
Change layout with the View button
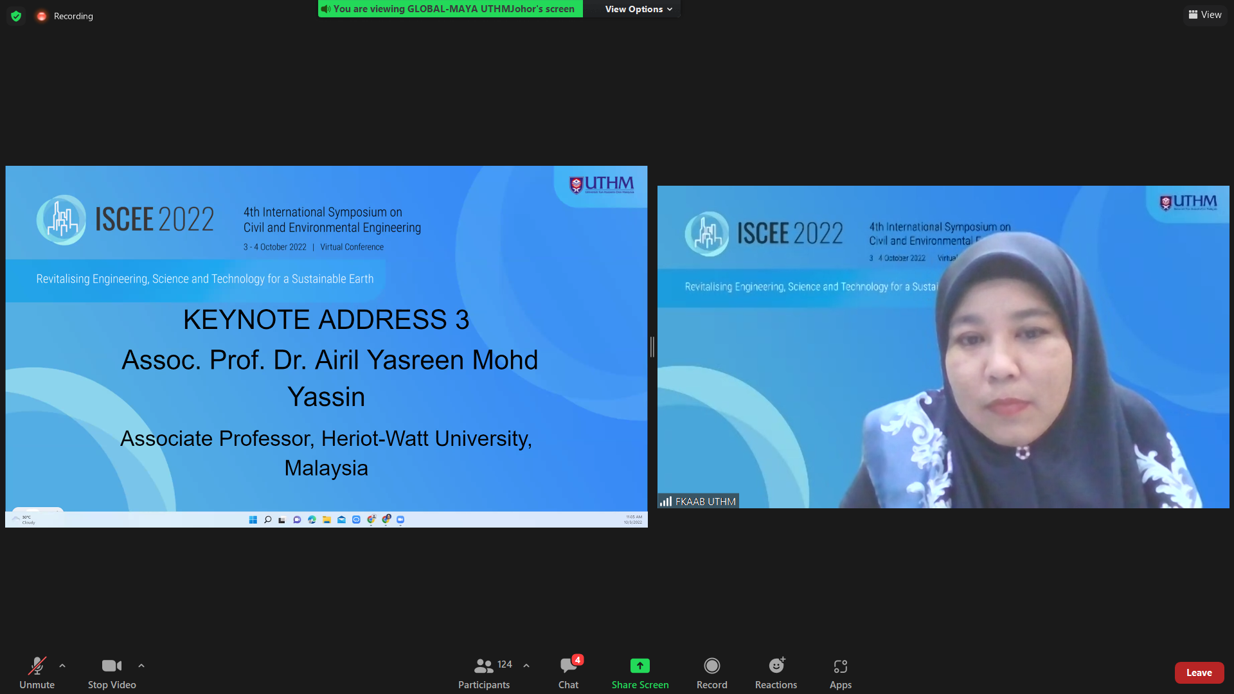click(x=1205, y=15)
